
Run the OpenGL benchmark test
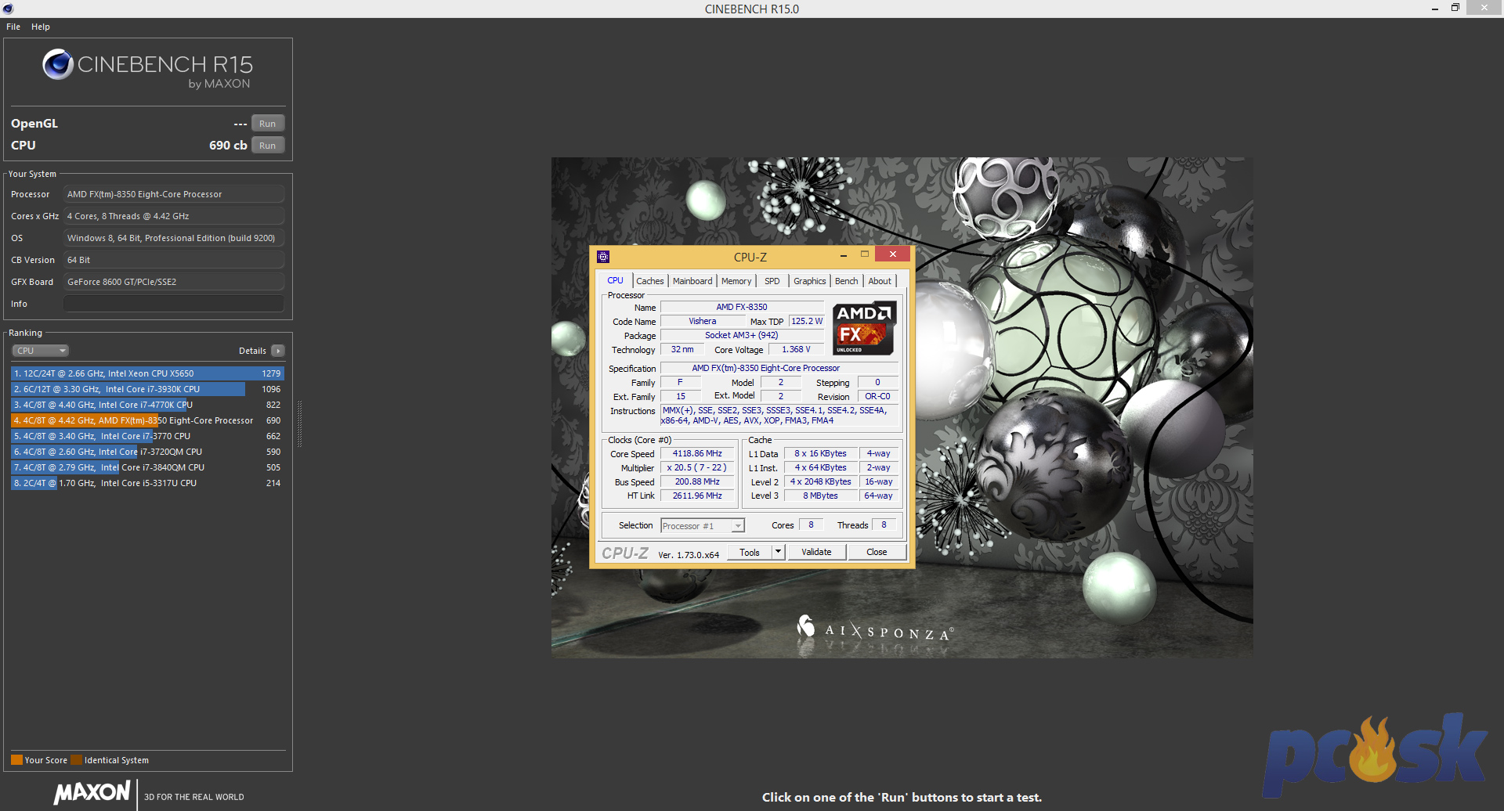(267, 124)
